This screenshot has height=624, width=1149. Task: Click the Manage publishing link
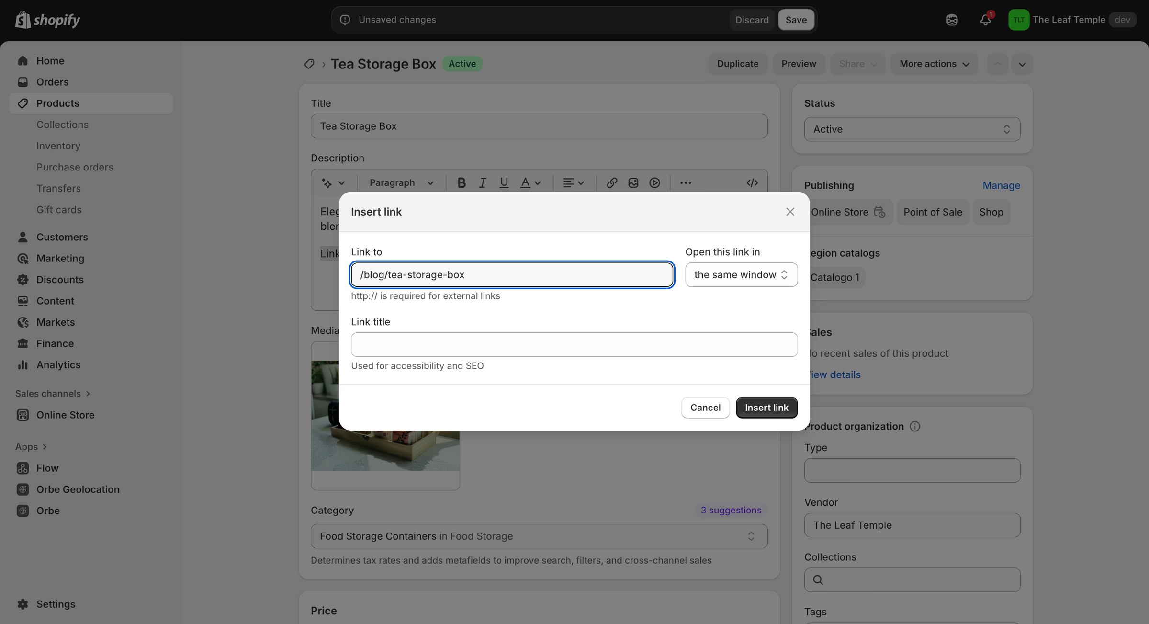[1001, 185]
